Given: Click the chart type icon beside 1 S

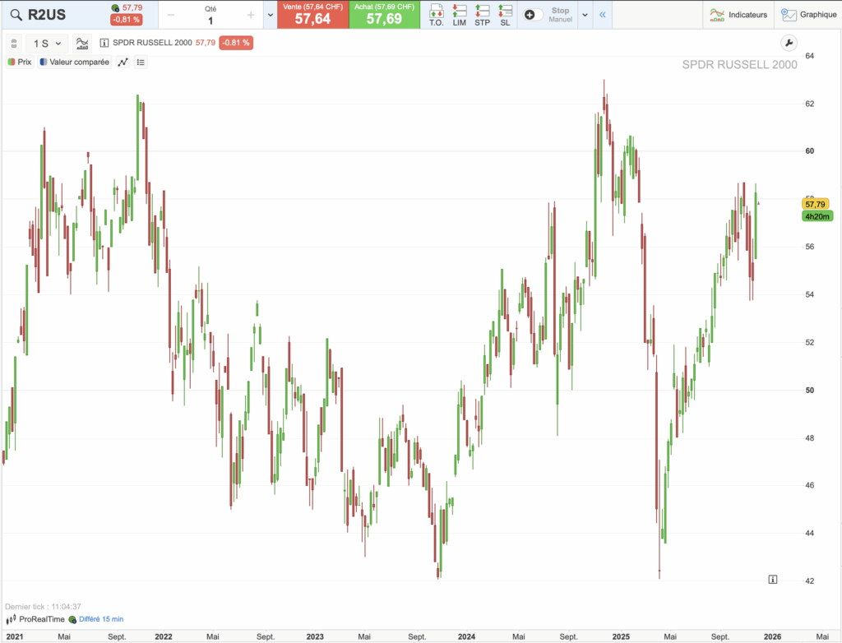Looking at the screenshot, I should pyautogui.click(x=82, y=43).
